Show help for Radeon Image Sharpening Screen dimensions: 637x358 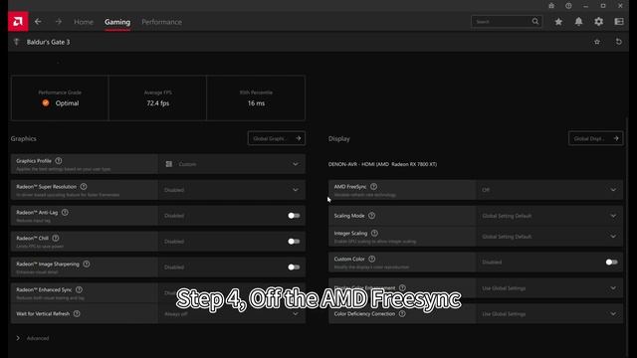pyautogui.click(x=87, y=264)
